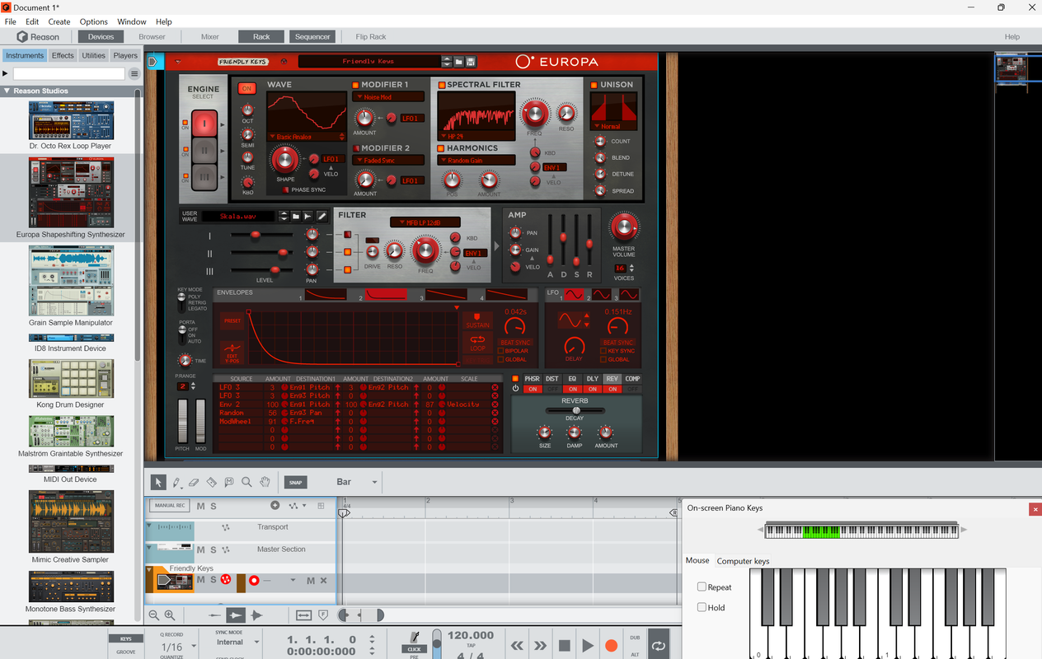Click the Manual Rec button

click(170, 505)
